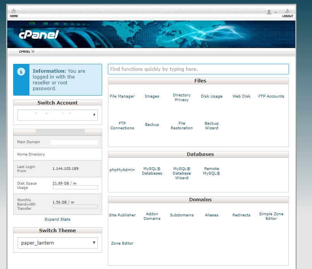
Task: Open Directory Privacy settings
Action: [182, 97]
